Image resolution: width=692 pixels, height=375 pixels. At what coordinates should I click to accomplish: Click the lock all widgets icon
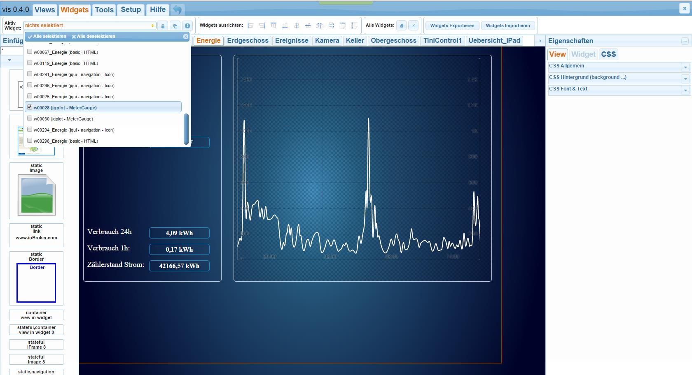point(402,25)
